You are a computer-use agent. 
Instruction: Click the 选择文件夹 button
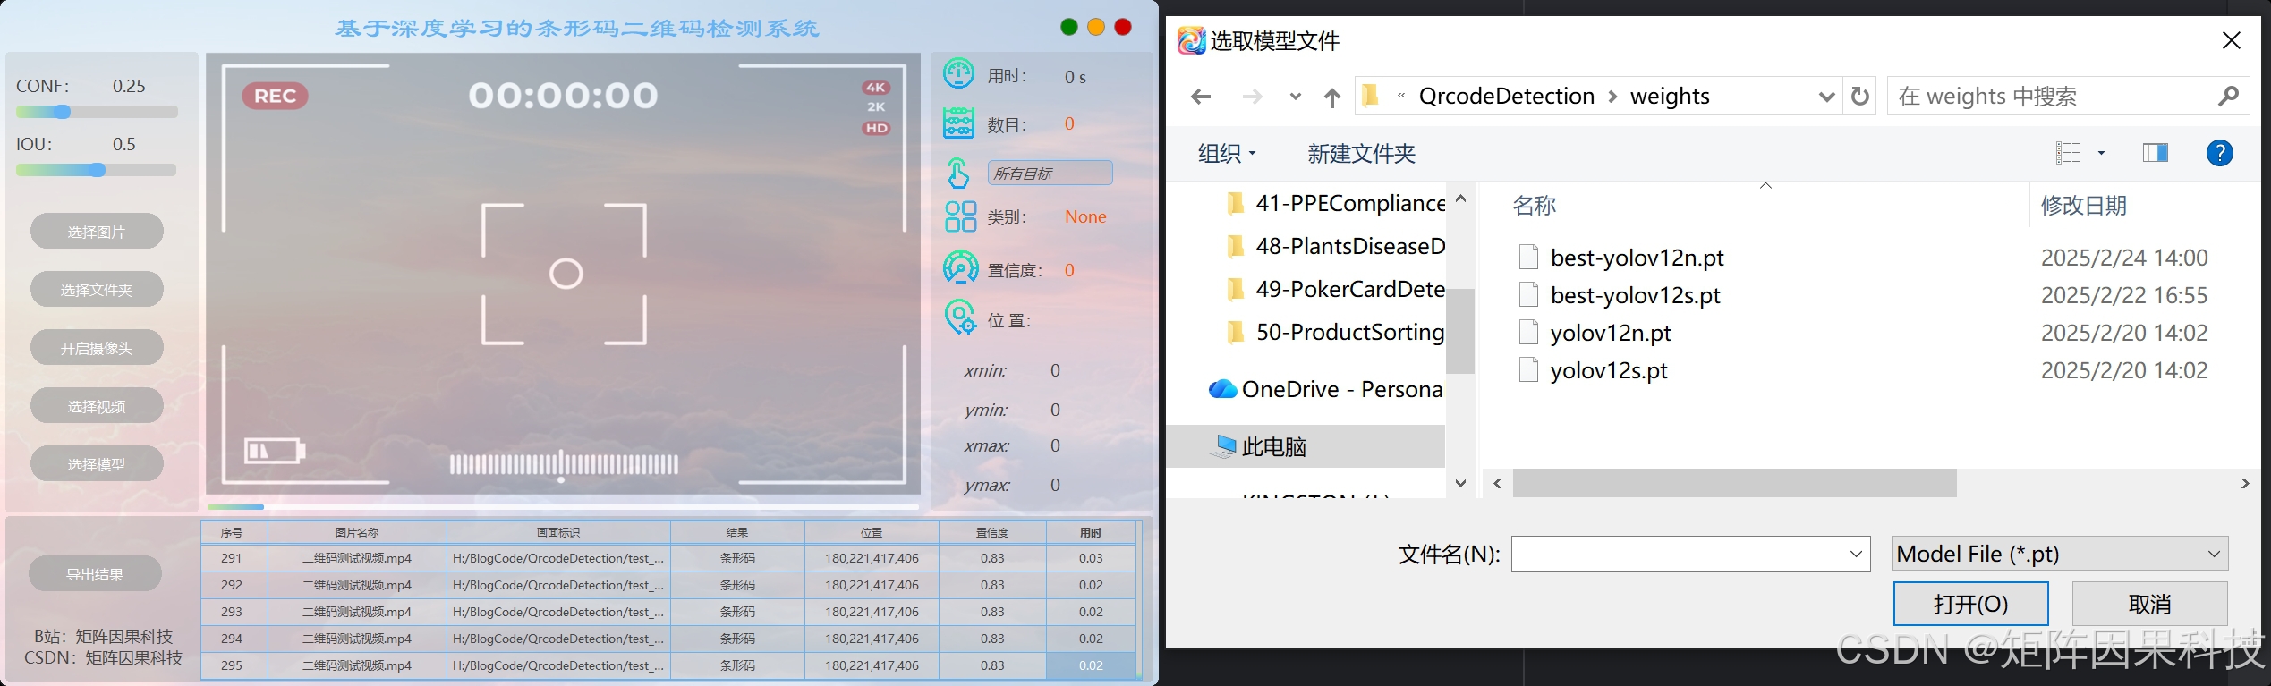point(97,290)
